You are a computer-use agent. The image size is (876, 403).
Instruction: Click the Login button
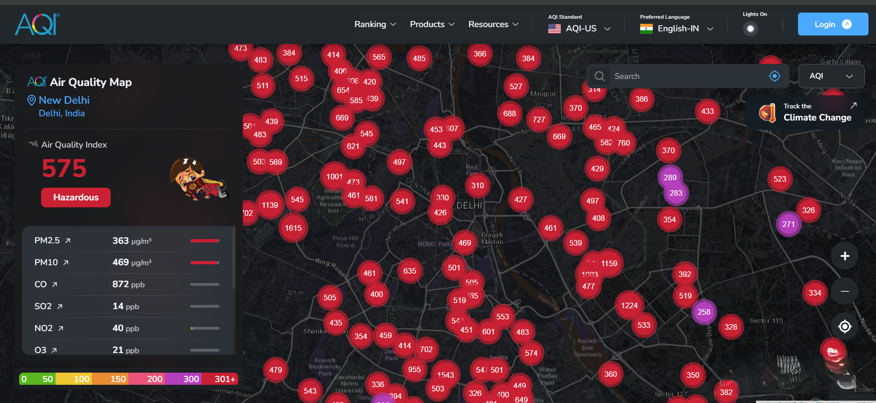point(833,24)
